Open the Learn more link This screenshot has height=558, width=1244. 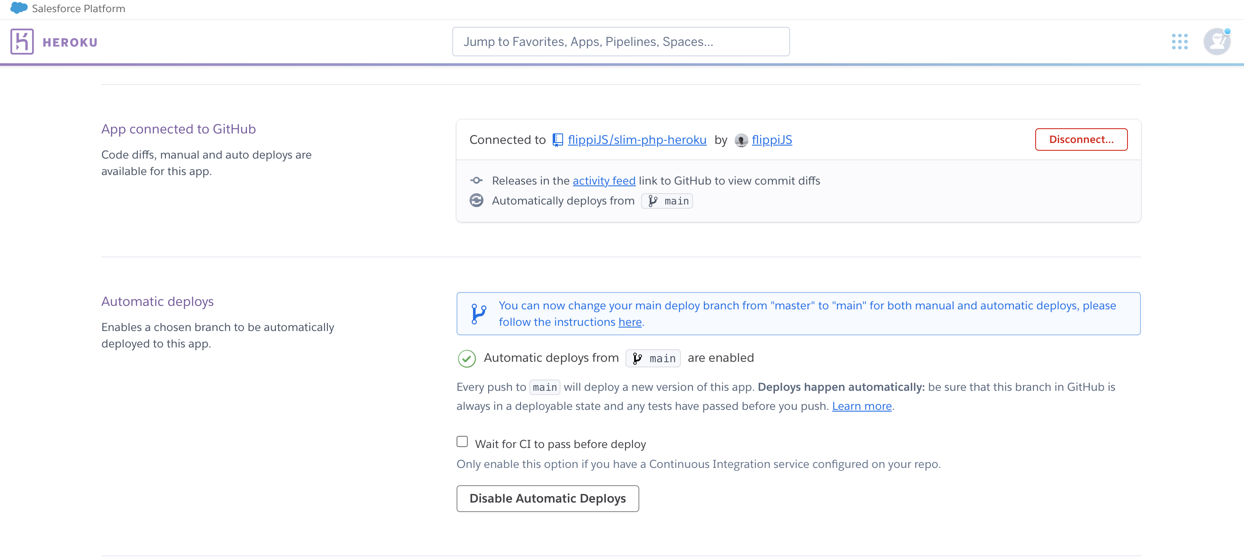[861, 406]
